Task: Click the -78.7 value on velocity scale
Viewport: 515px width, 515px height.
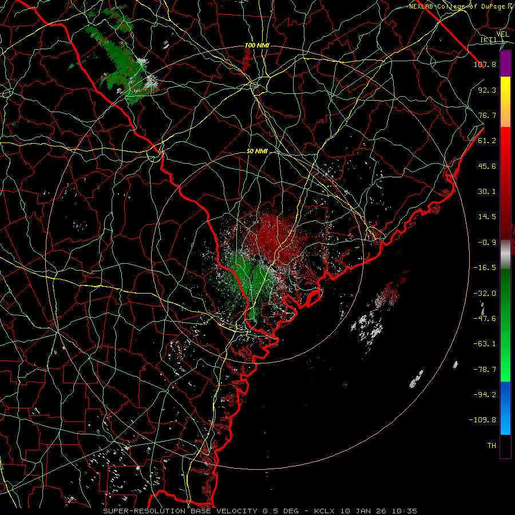Action: (x=485, y=370)
